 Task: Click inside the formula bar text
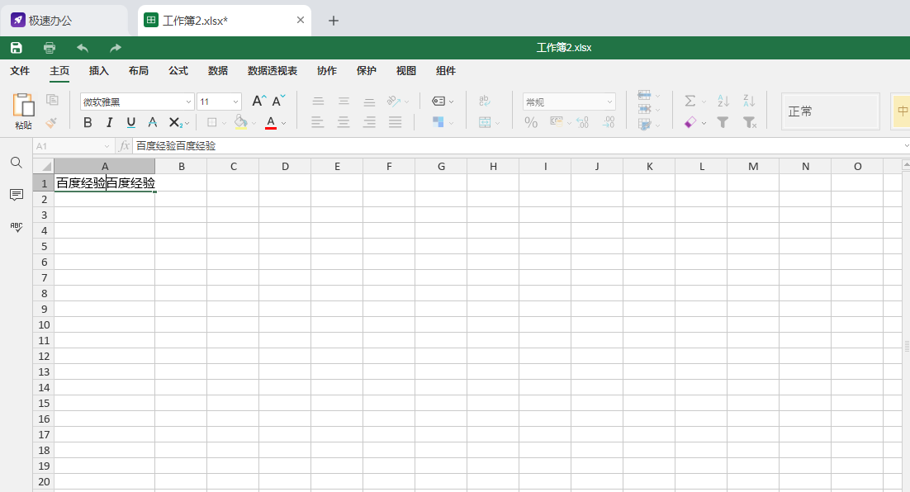176,146
